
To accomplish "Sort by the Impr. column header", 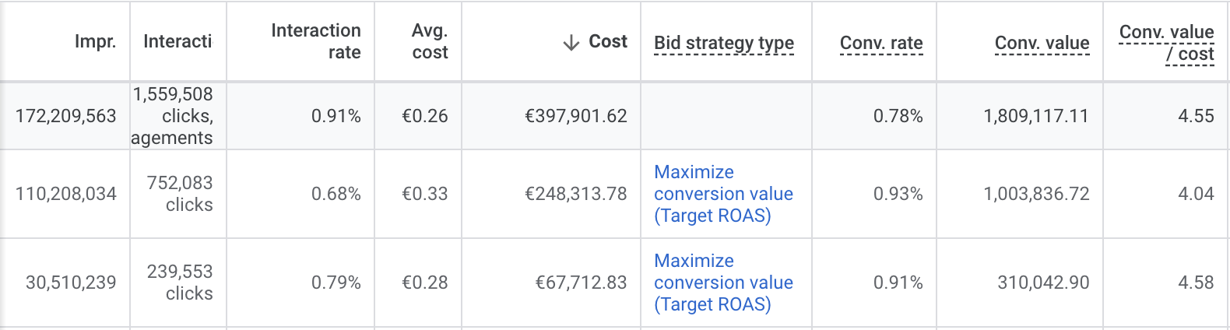I will click(95, 41).
